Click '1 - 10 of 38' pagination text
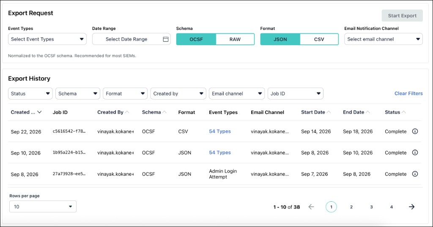Image resolution: width=433 pixels, height=227 pixels. [287, 207]
